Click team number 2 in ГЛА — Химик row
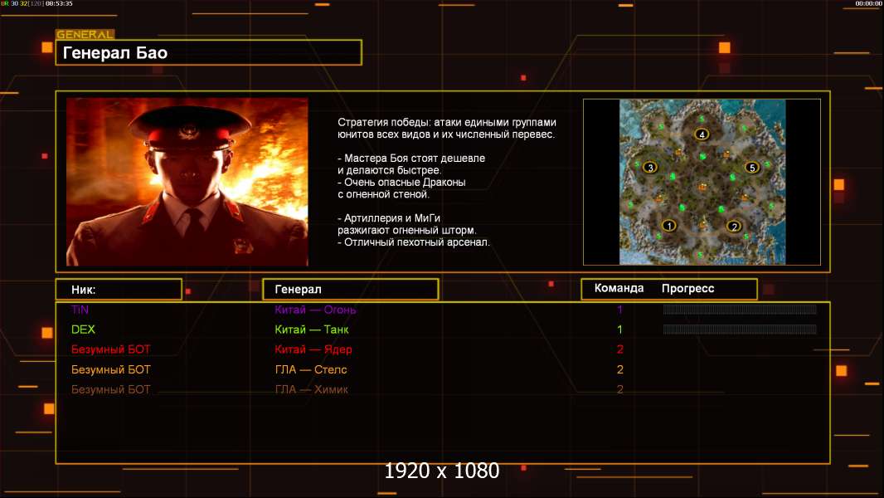Screen dimensions: 884x498 pos(620,389)
